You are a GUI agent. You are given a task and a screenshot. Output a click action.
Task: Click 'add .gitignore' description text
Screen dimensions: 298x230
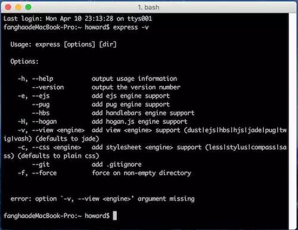tap(117, 164)
